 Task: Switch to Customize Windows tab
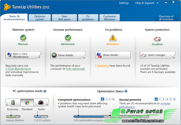(109, 18)
